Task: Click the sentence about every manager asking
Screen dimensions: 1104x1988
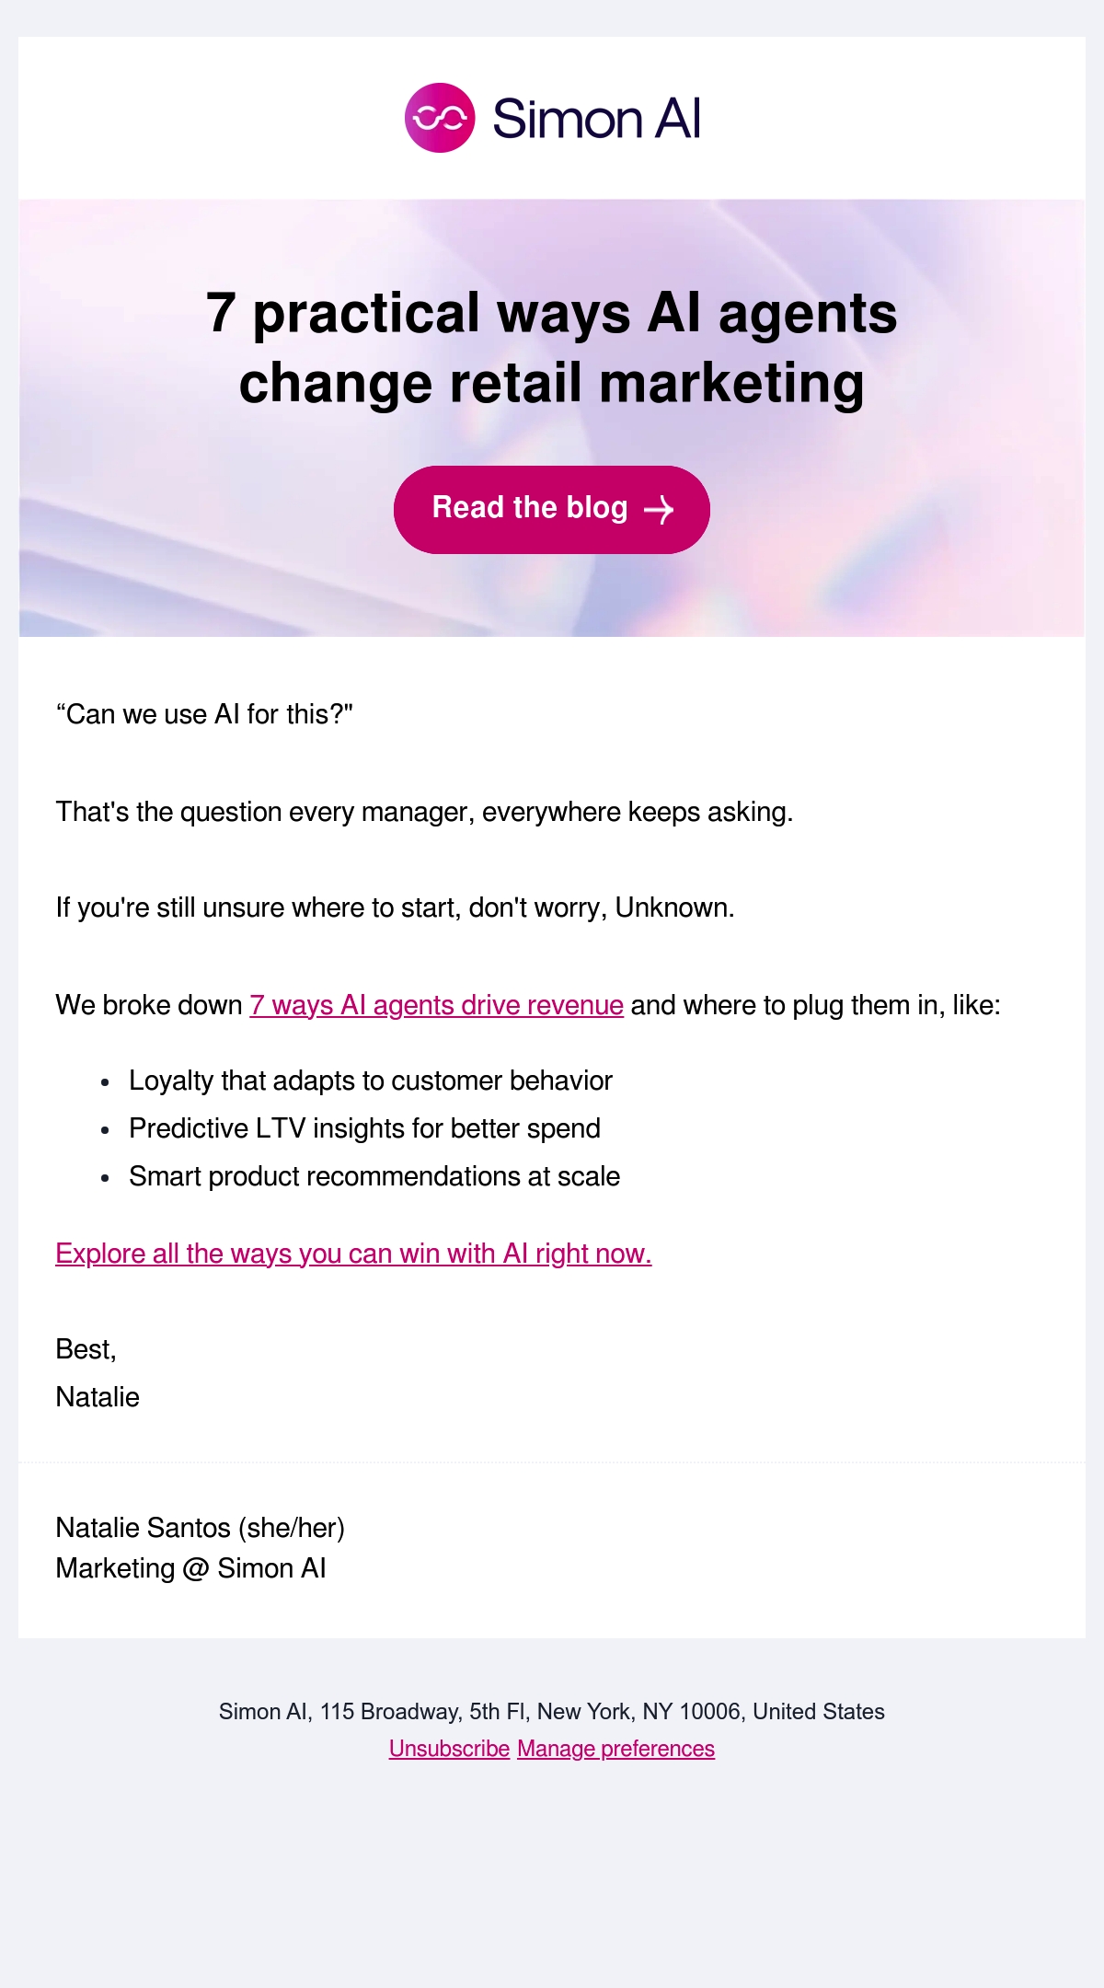Action: [424, 812]
